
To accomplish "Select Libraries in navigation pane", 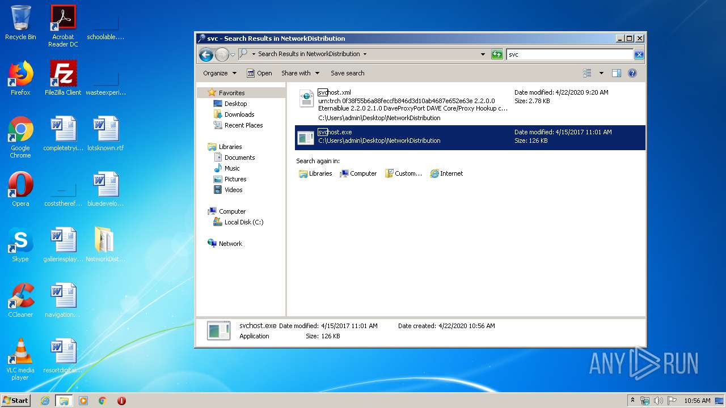I will tap(230, 147).
